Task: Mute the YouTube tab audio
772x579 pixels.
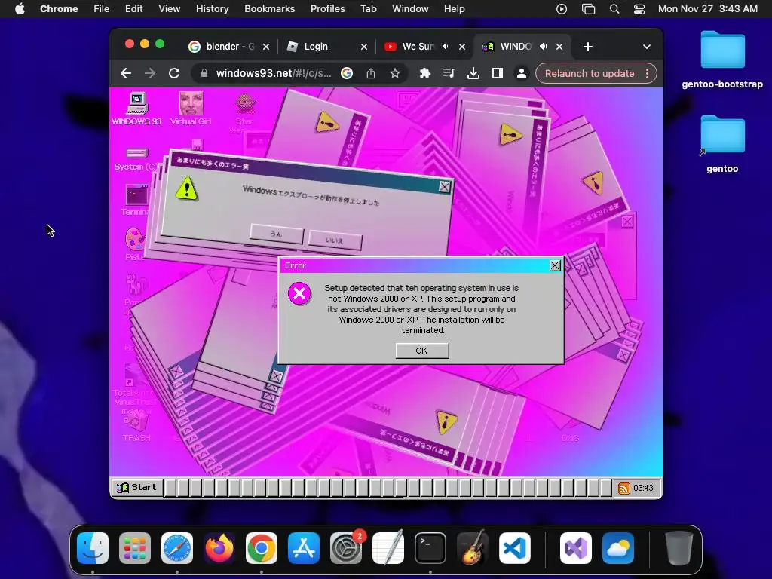Action: tap(446, 46)
